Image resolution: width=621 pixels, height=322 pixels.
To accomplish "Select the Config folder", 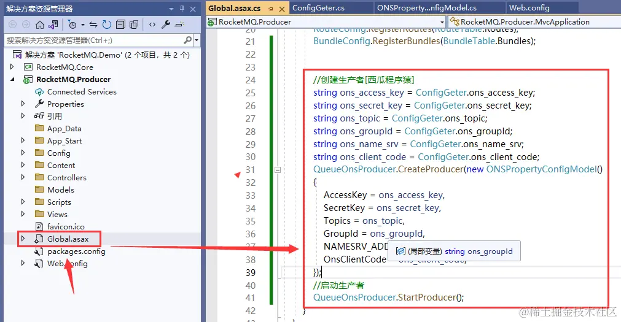I will coord(58,153).
